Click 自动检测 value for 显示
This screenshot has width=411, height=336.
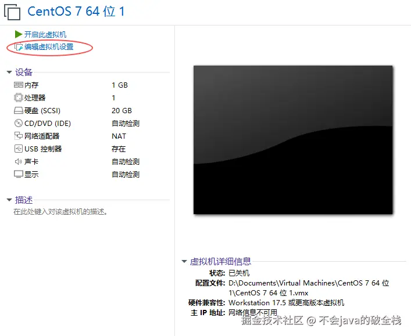click(126, 175)
